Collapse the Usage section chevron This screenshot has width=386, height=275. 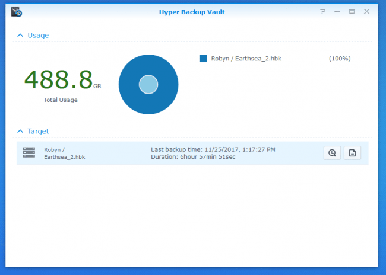[20, 36]
